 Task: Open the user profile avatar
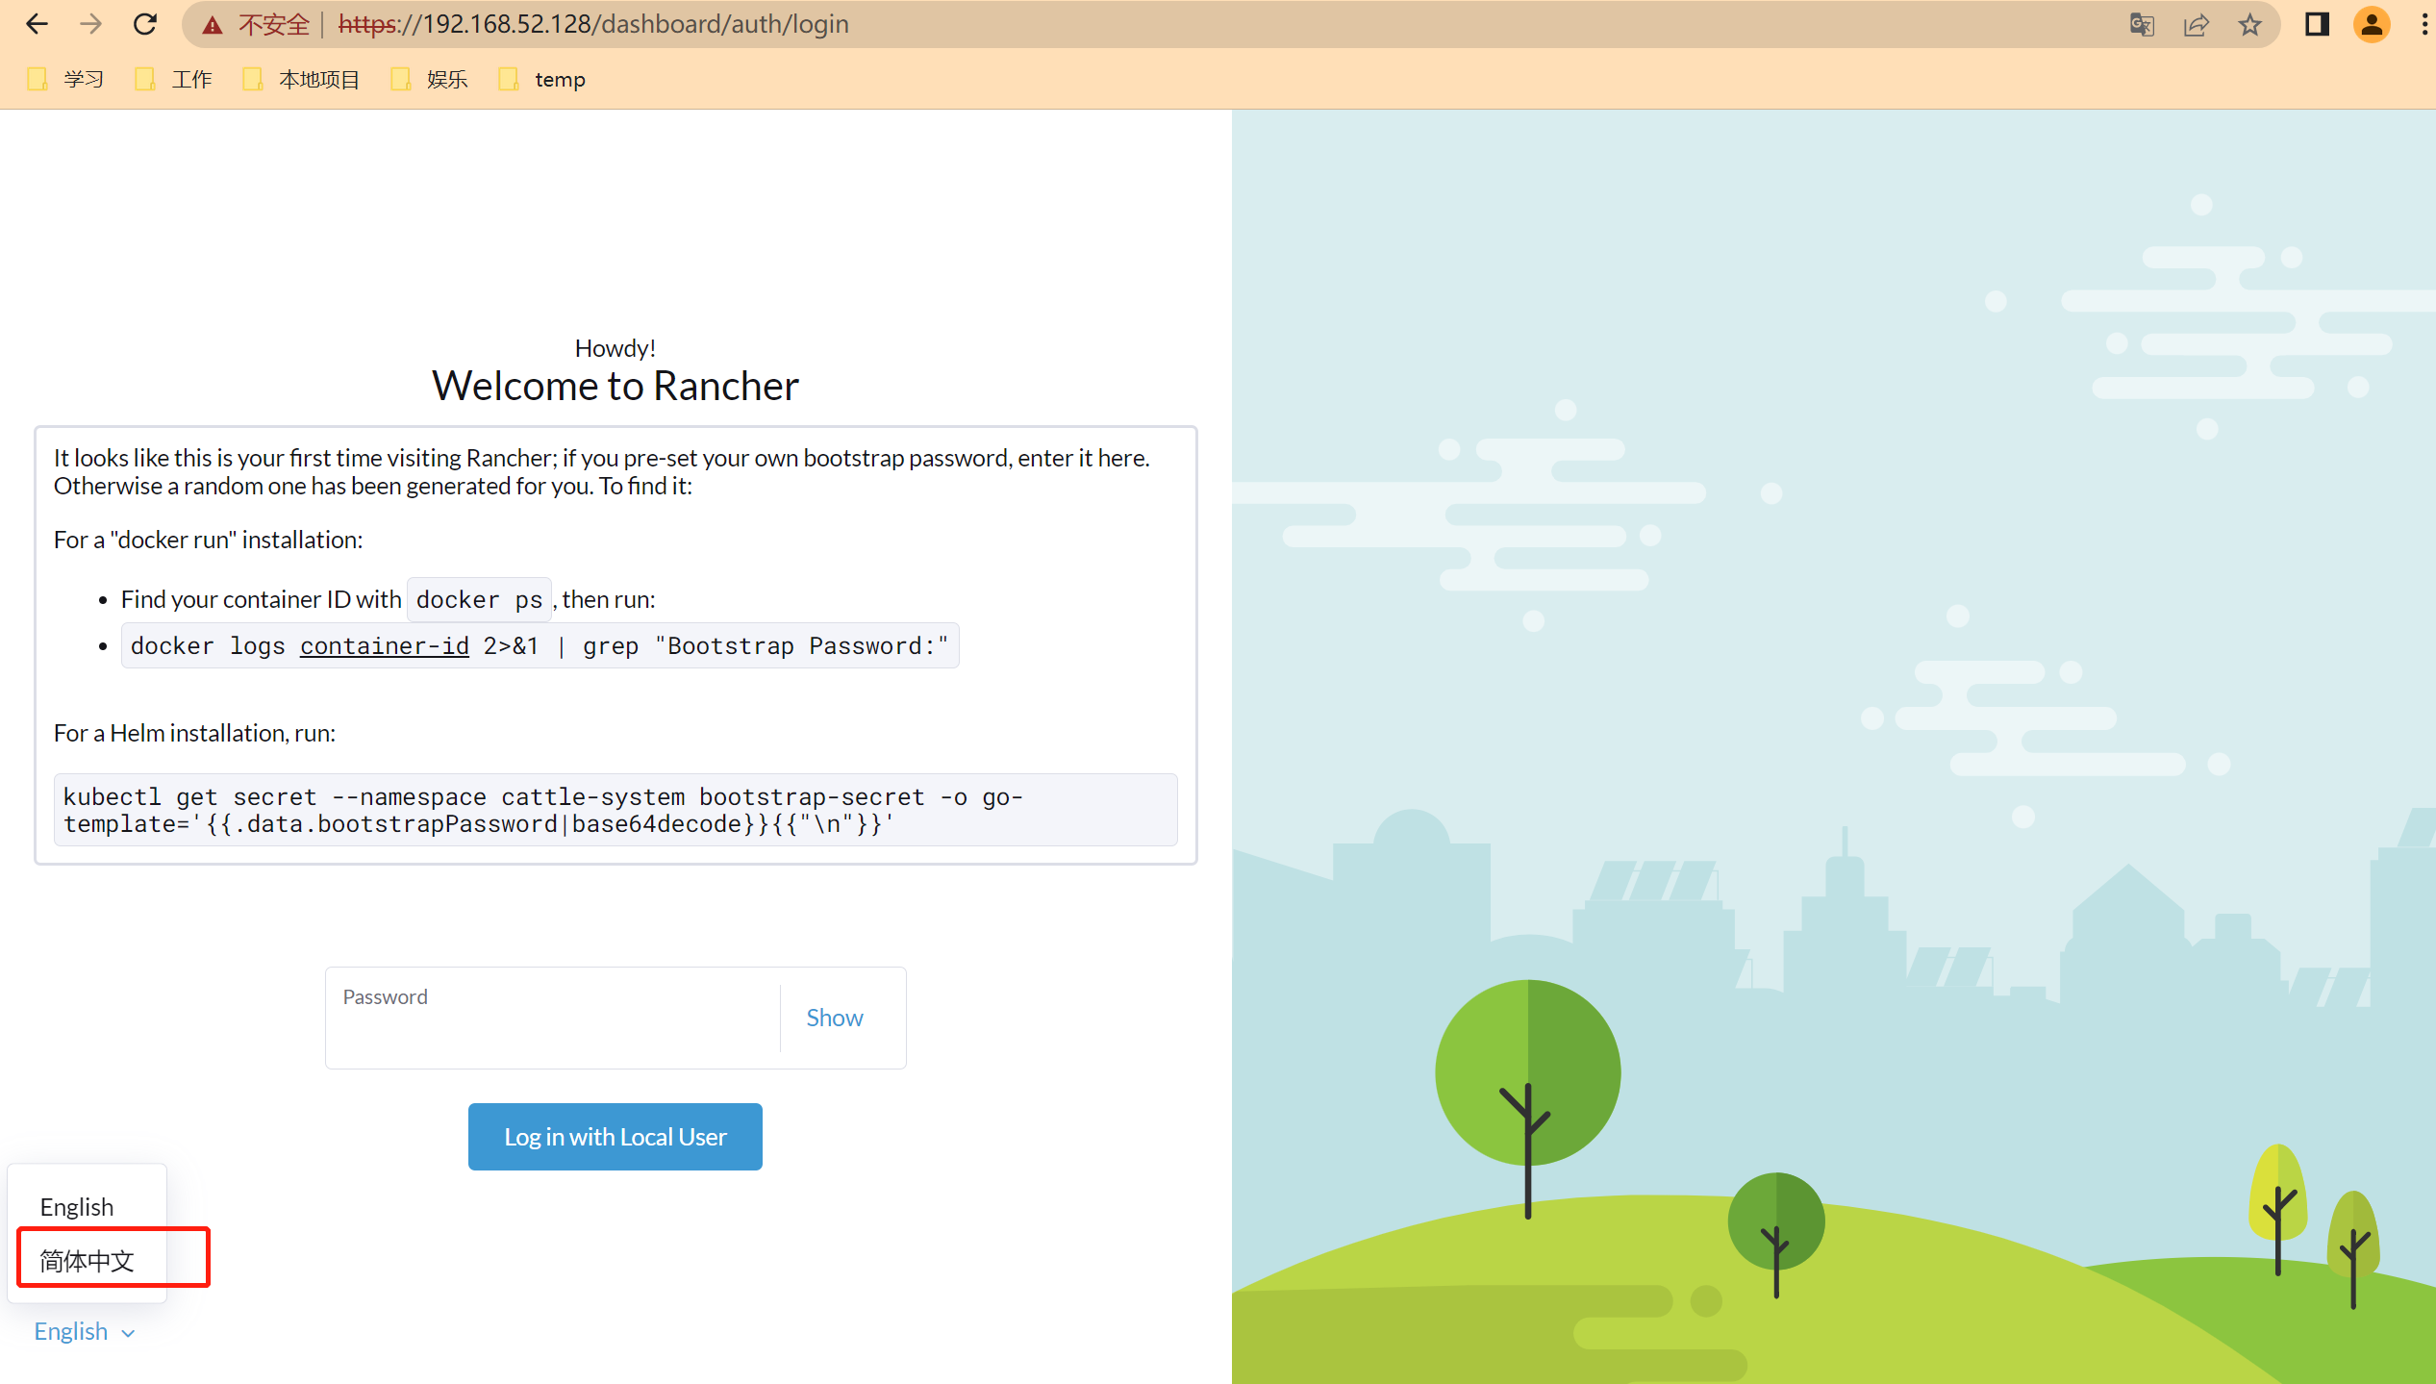coord(2372,25)
